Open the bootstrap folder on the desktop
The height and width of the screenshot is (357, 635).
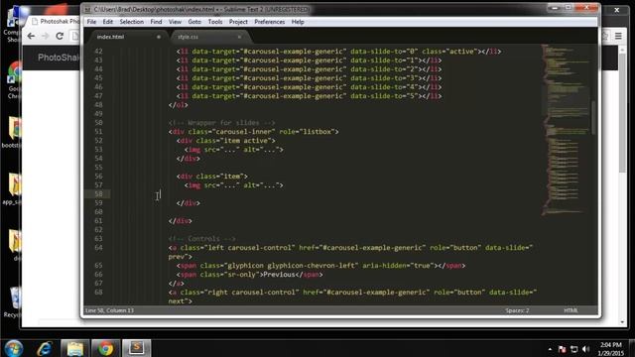click(x=13, y=132)
